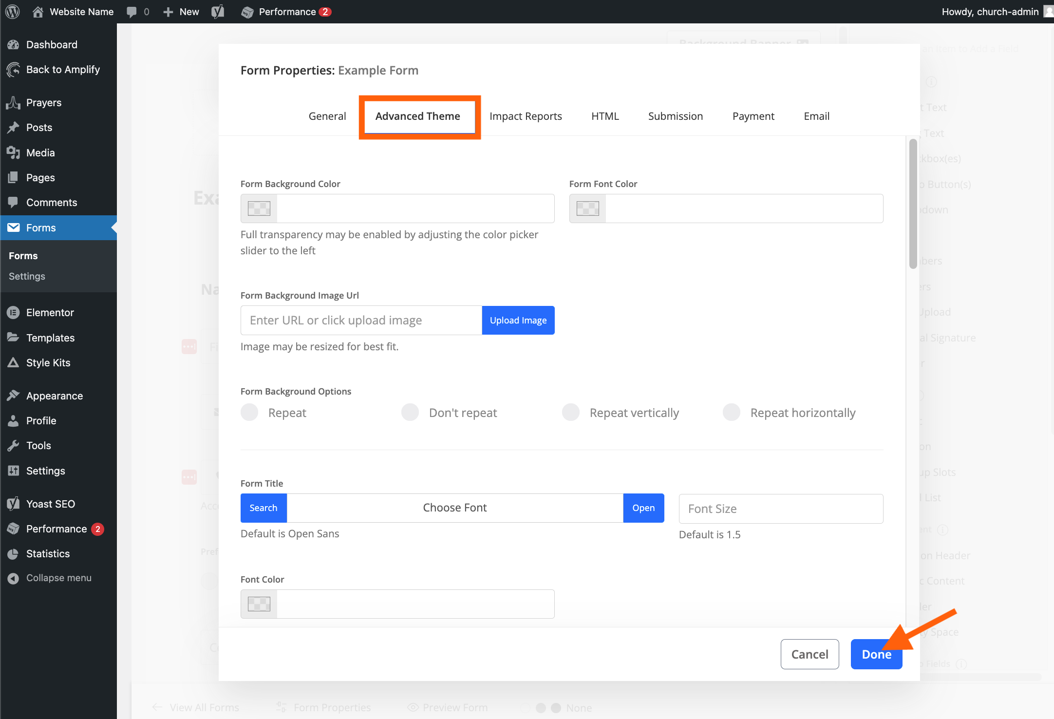Open the Comments section from the sidebar
Image resolution: width=1054 pixels, height=719 pixels.
tap(51, 202)
